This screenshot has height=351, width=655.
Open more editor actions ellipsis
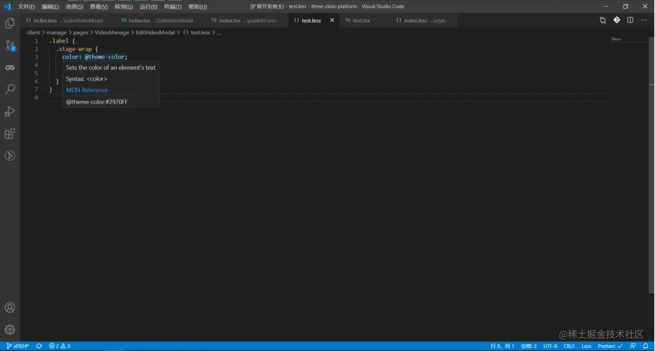[643, 20]
